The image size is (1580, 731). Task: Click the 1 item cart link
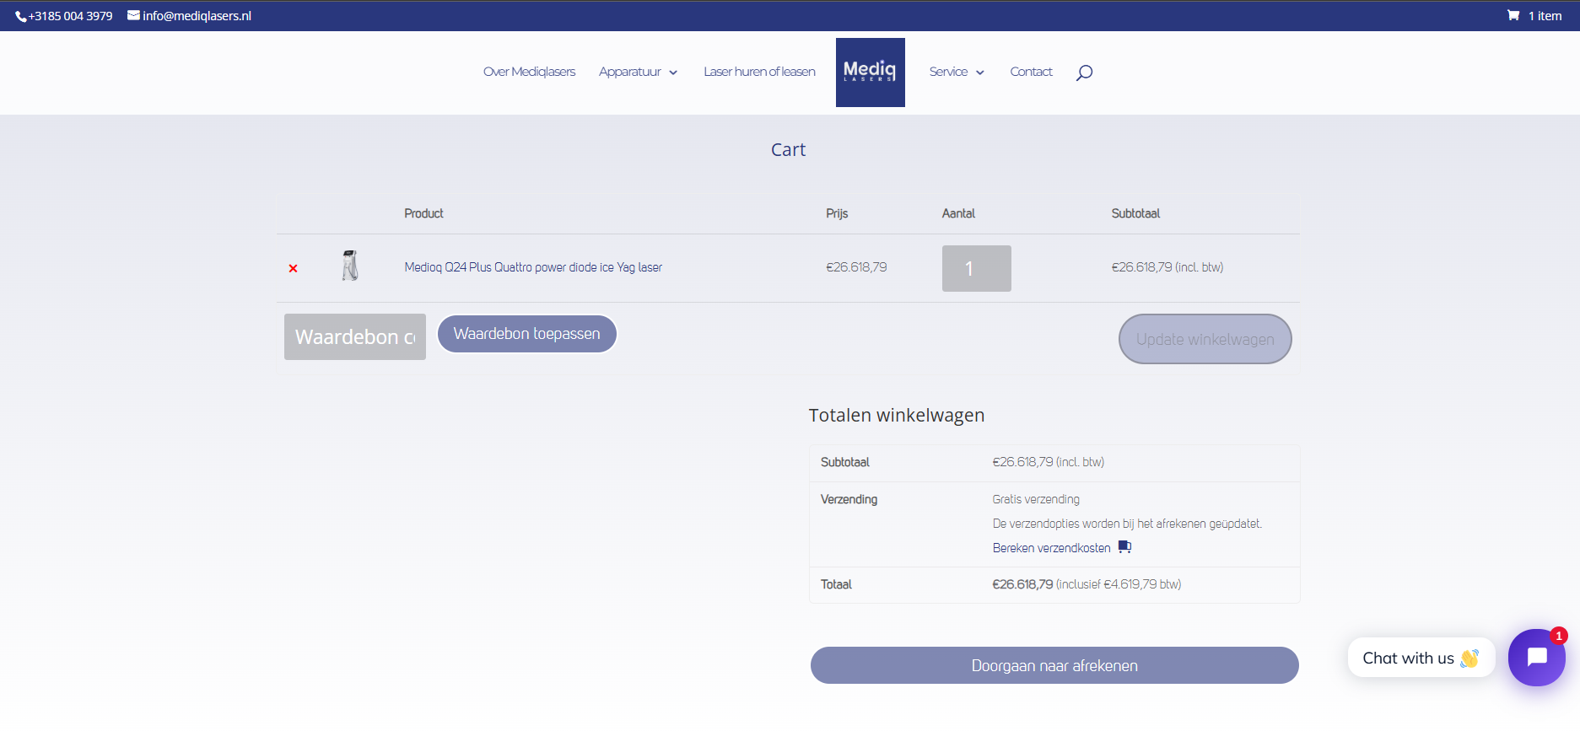1545,16
